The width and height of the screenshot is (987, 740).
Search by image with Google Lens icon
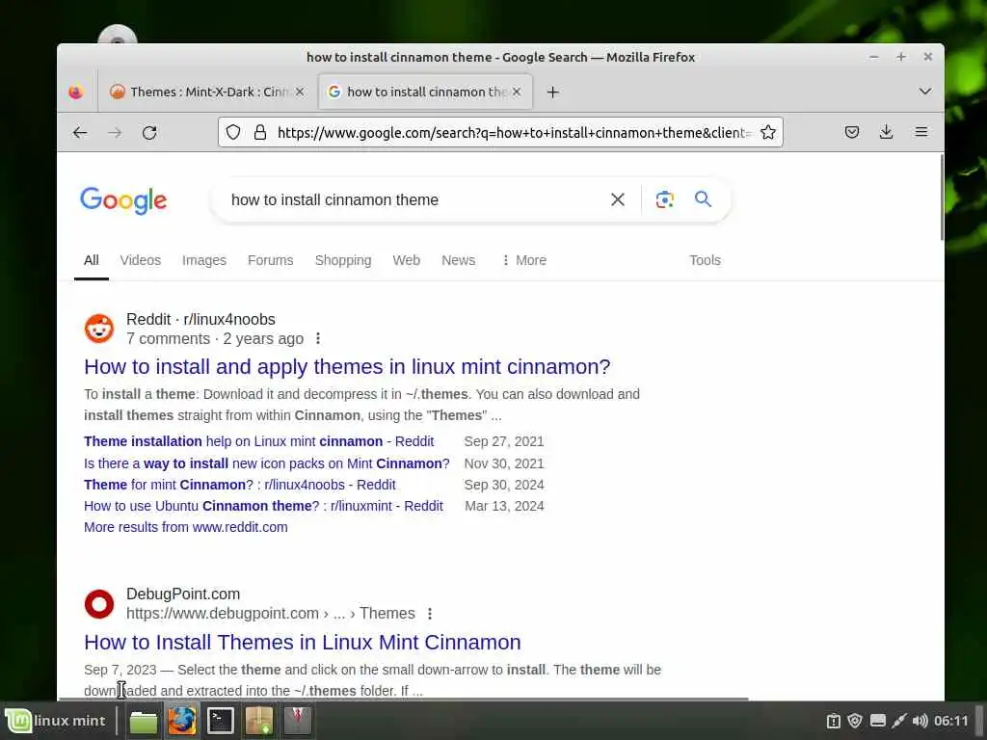(665, 199)
